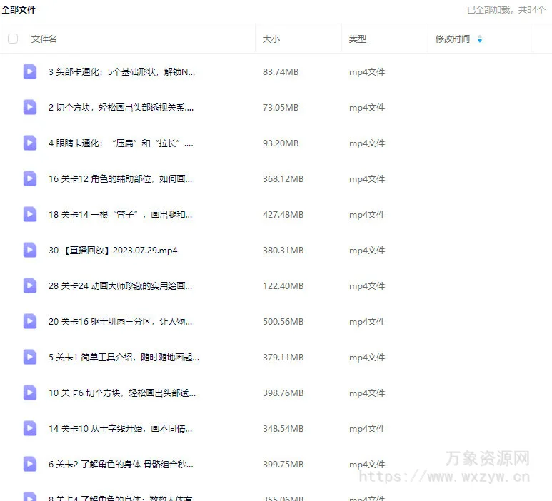
Task: Open file 6 关卡2 了解角色的身体
Action: point(121,465)
